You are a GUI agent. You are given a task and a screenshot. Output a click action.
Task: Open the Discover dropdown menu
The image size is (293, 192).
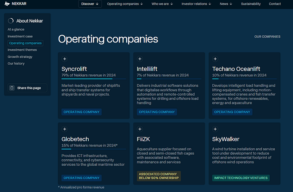click(90, 4)
